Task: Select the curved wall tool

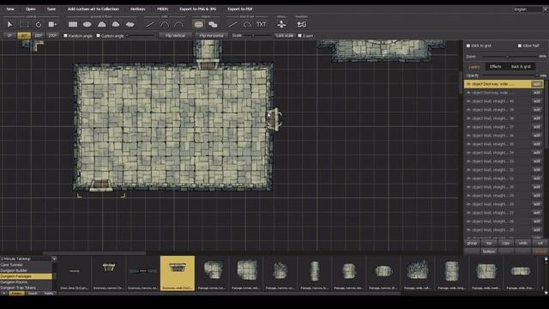Action: click(x=164, y=24)
